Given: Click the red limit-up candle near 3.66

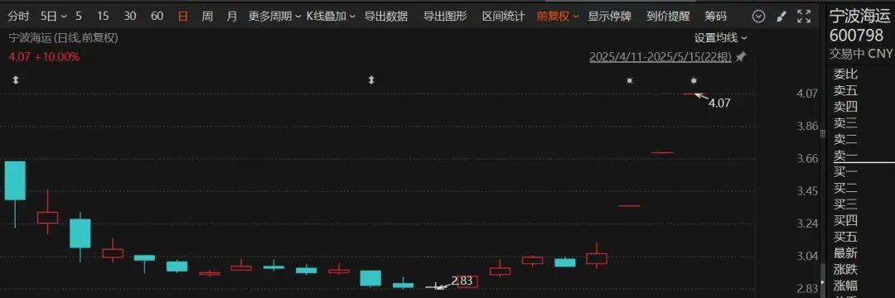Looking at the screenshot, I should (x=663, y=152).
